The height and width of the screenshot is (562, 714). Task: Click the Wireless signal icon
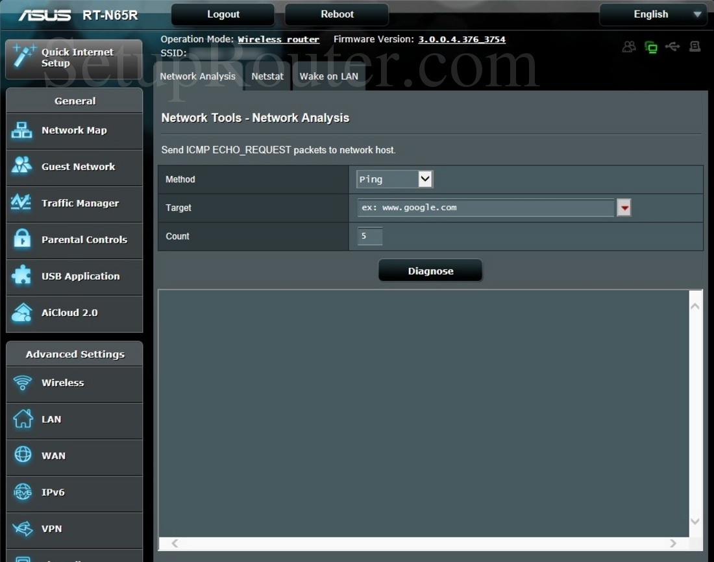pyautogui.click(x=22, y=383)
